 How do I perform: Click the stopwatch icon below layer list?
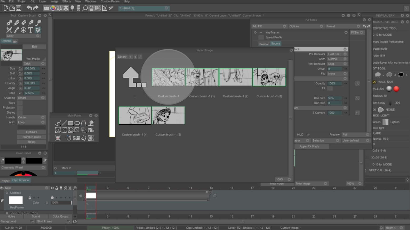tap(75, 221)
